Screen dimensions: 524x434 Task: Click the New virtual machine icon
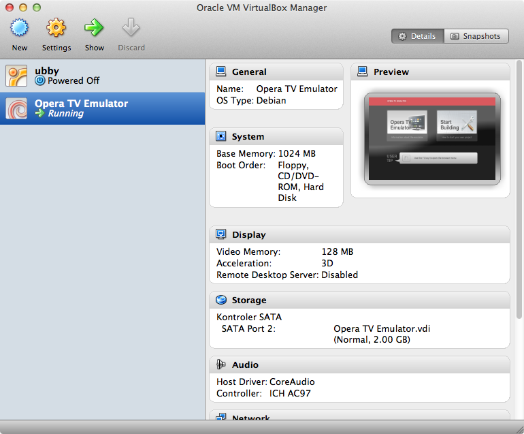pos(20,29)
